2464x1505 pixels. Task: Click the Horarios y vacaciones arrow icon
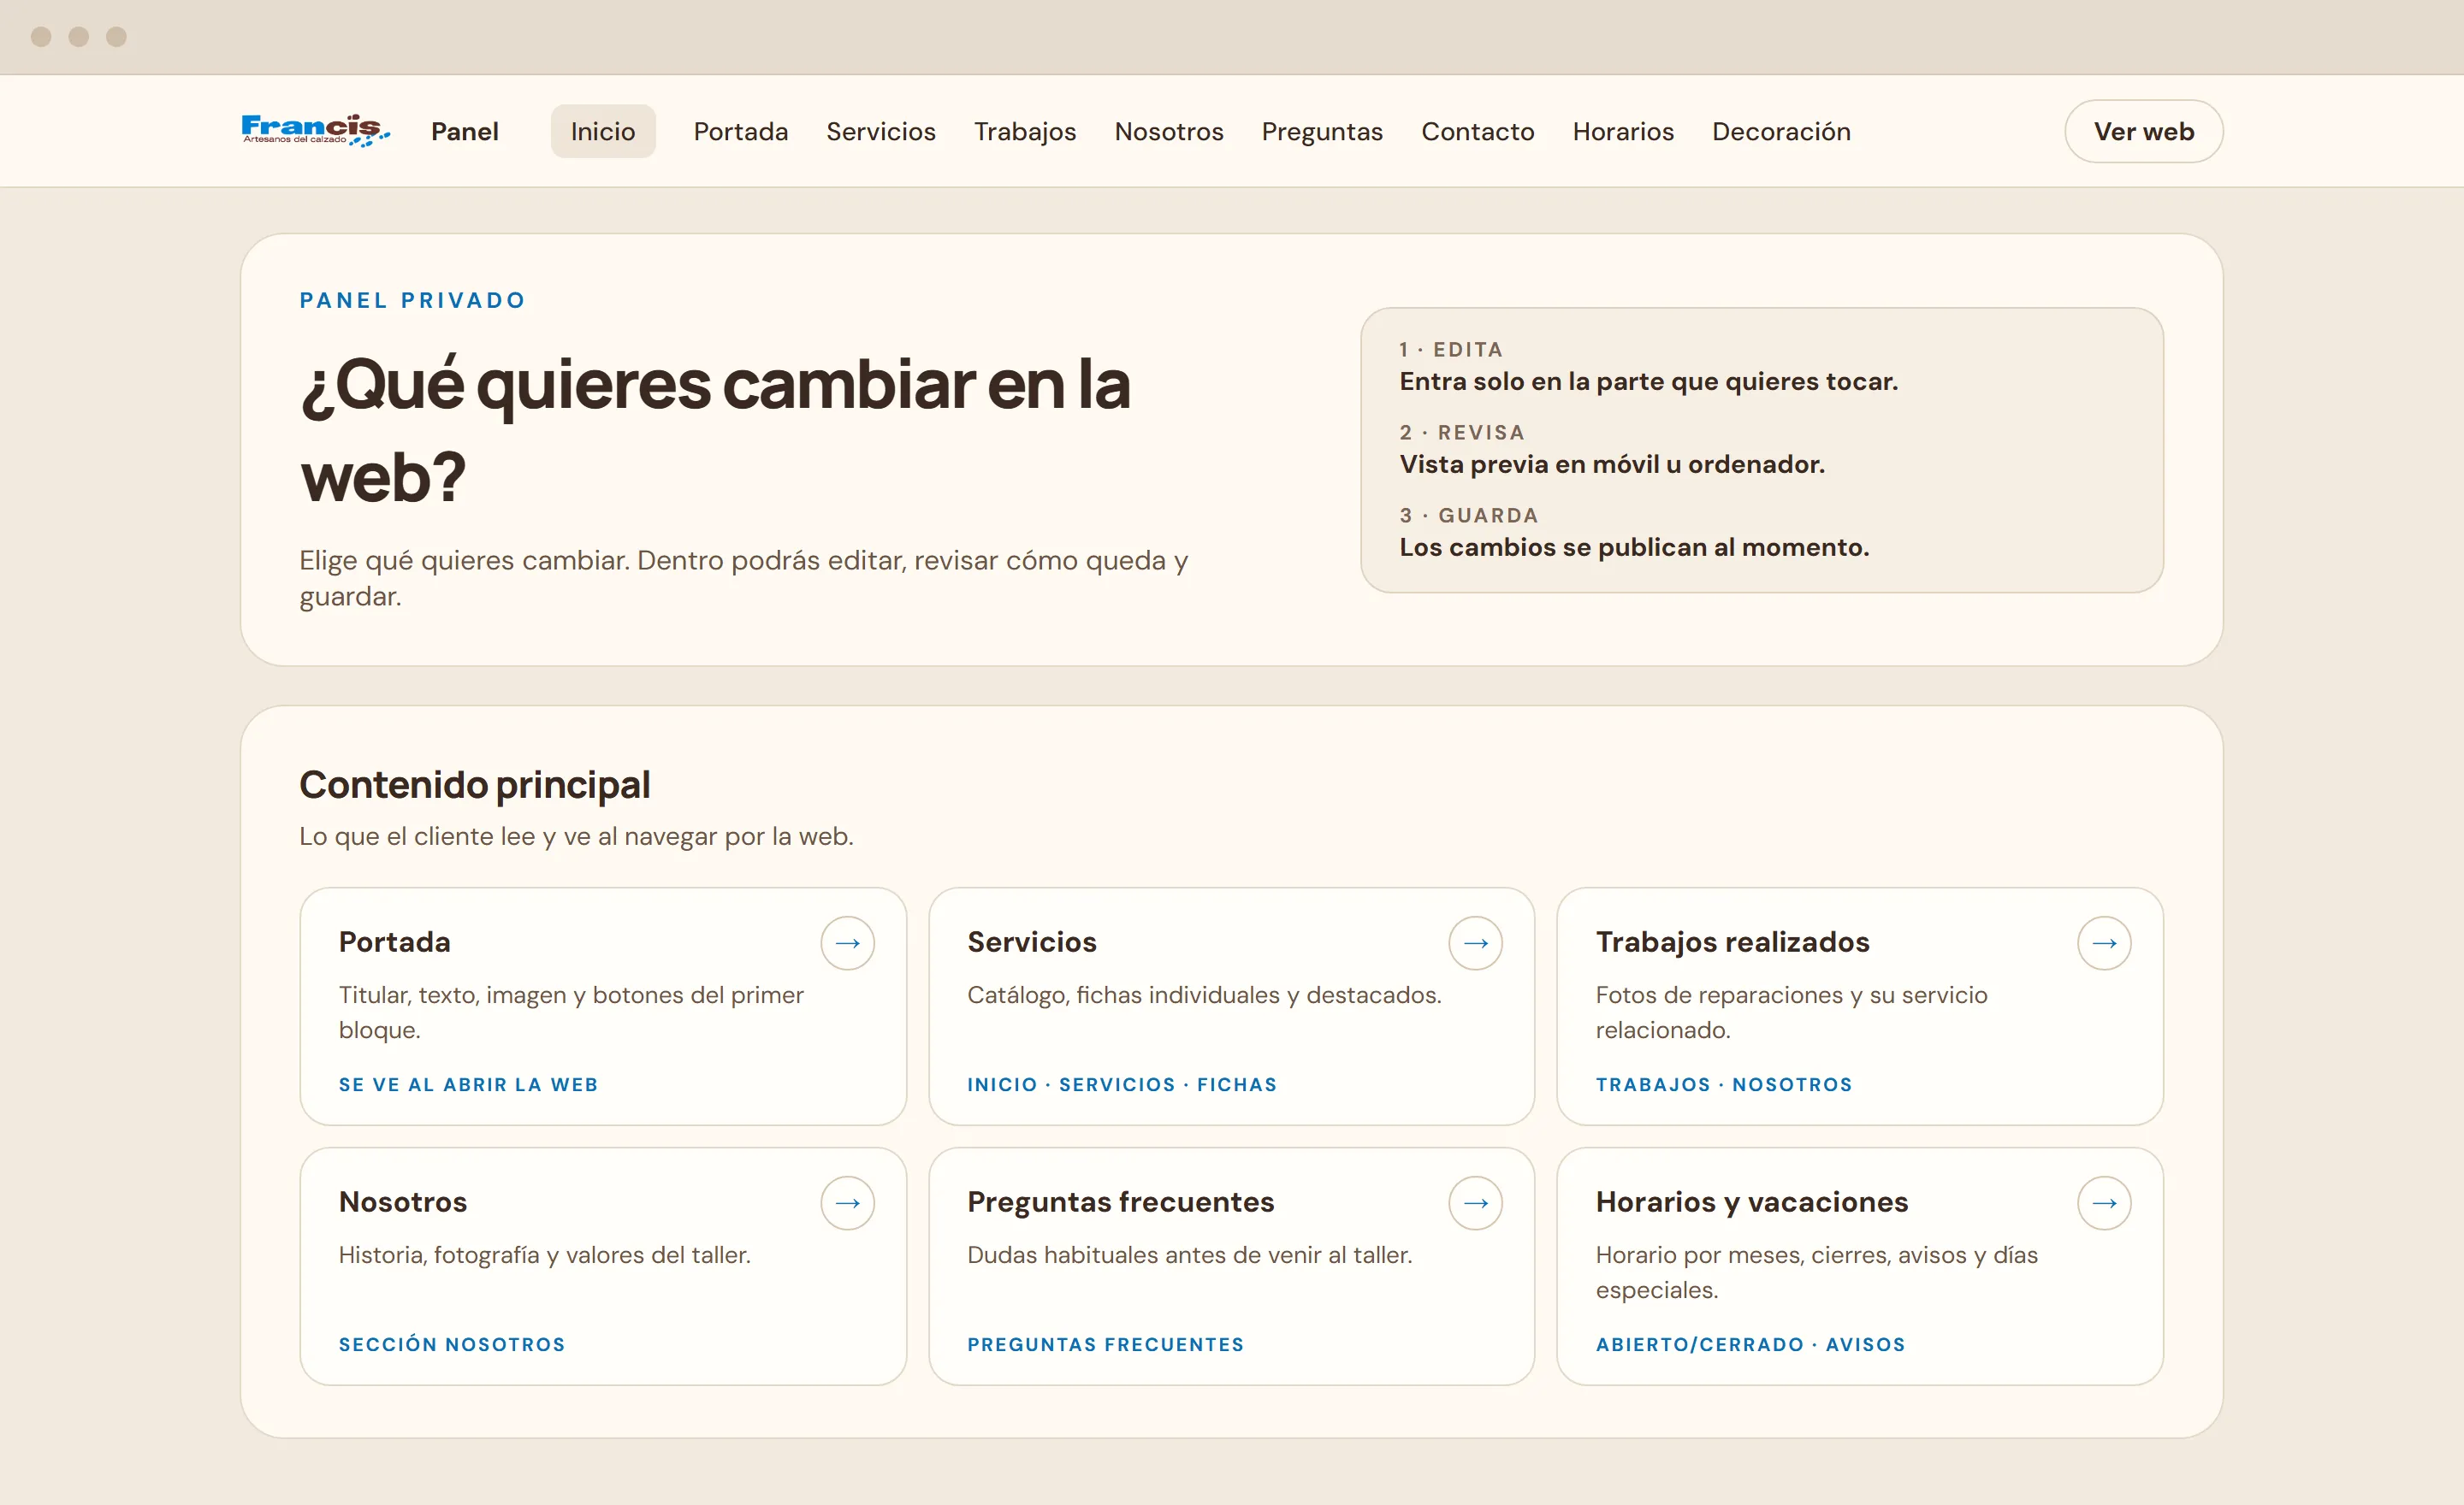pyautogui.click(x=2104, y=1202)
